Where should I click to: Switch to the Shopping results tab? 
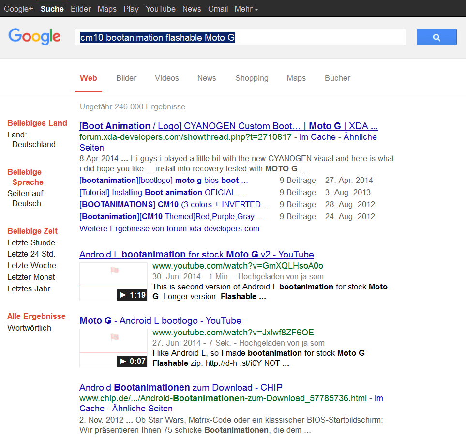pos(252,78)
